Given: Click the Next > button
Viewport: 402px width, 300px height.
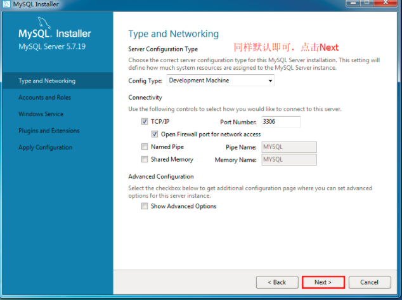Looking at the screenshot, I should tap(323, 282).
